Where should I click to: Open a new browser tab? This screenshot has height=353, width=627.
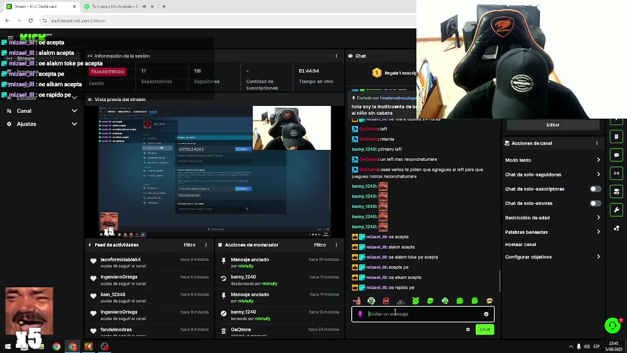click(x=164, y=6)
